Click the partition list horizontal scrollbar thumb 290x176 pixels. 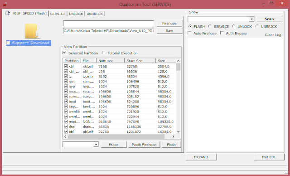pos(116,137)
